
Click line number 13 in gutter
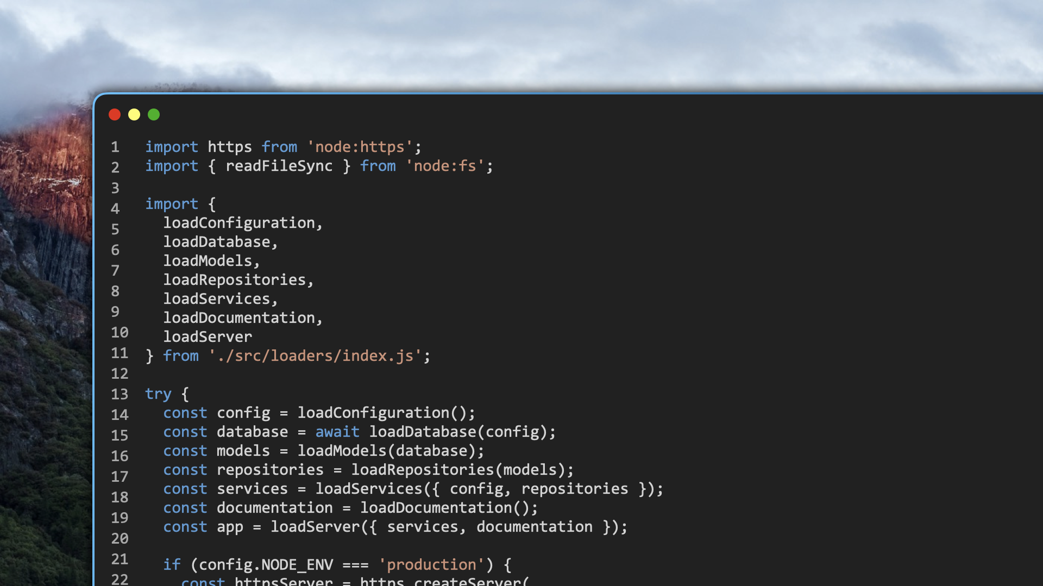(x=120, y=394)
